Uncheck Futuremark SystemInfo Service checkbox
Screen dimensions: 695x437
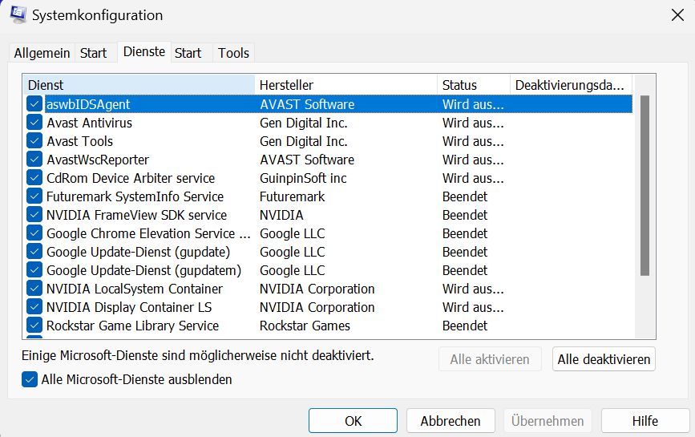34,196
